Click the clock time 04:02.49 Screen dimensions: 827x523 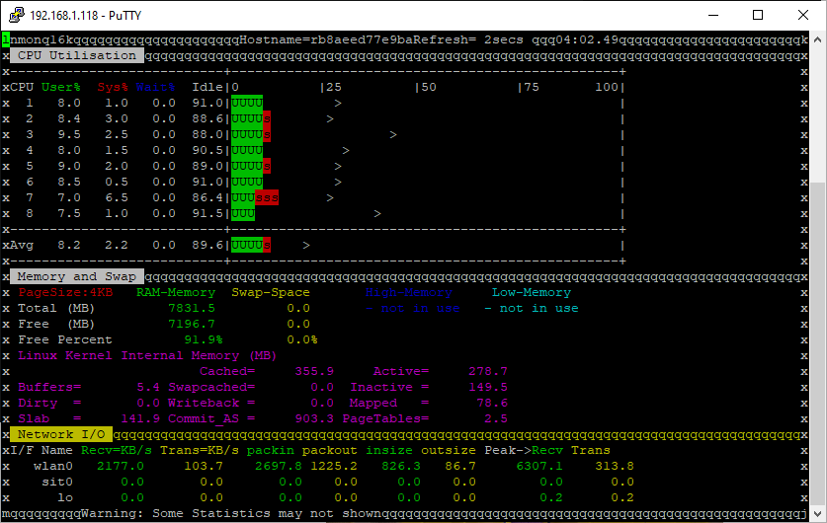585,39
